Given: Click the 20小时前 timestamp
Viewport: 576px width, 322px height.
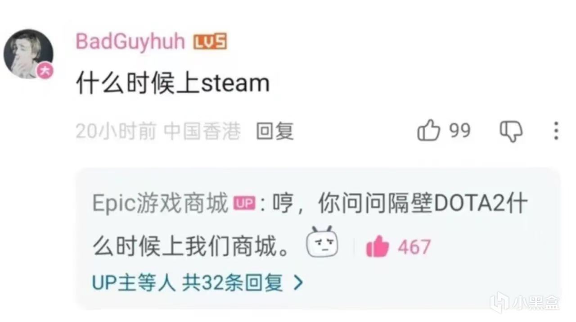Looking at the screenshot, I should [116, 132].
